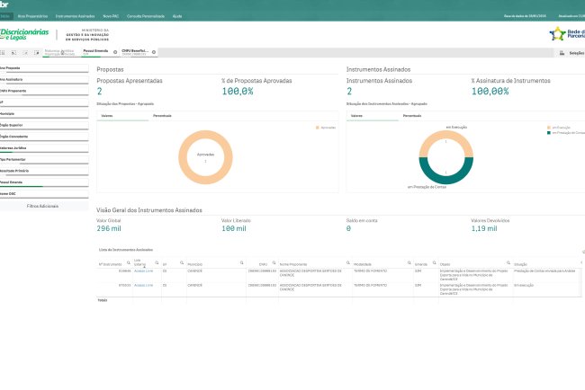
Task: Search in the Modalidade column
Action: coord(409,263)
